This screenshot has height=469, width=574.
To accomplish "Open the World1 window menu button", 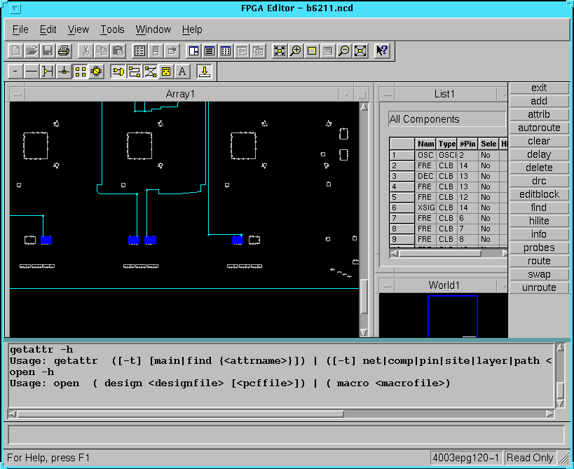I will (x=388, y=285).
